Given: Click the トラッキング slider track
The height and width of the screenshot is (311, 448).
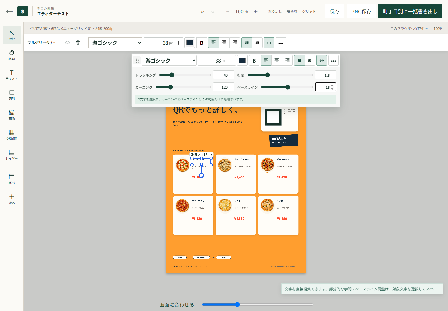Looking at the screenshot, I should [x=185, y=75].
